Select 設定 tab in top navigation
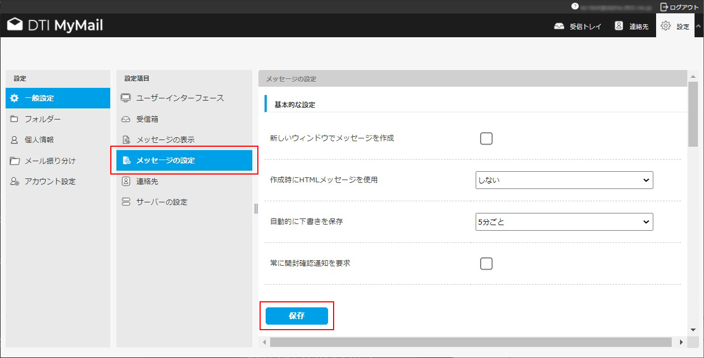This screenshot has width=704, height=358. tap(676, 26)
